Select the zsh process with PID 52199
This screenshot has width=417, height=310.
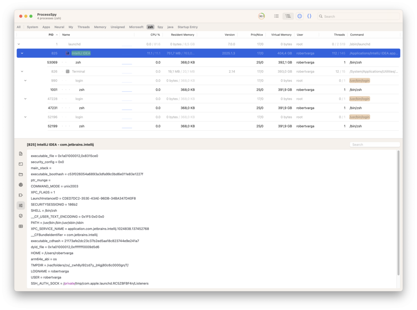click(208, 126)
